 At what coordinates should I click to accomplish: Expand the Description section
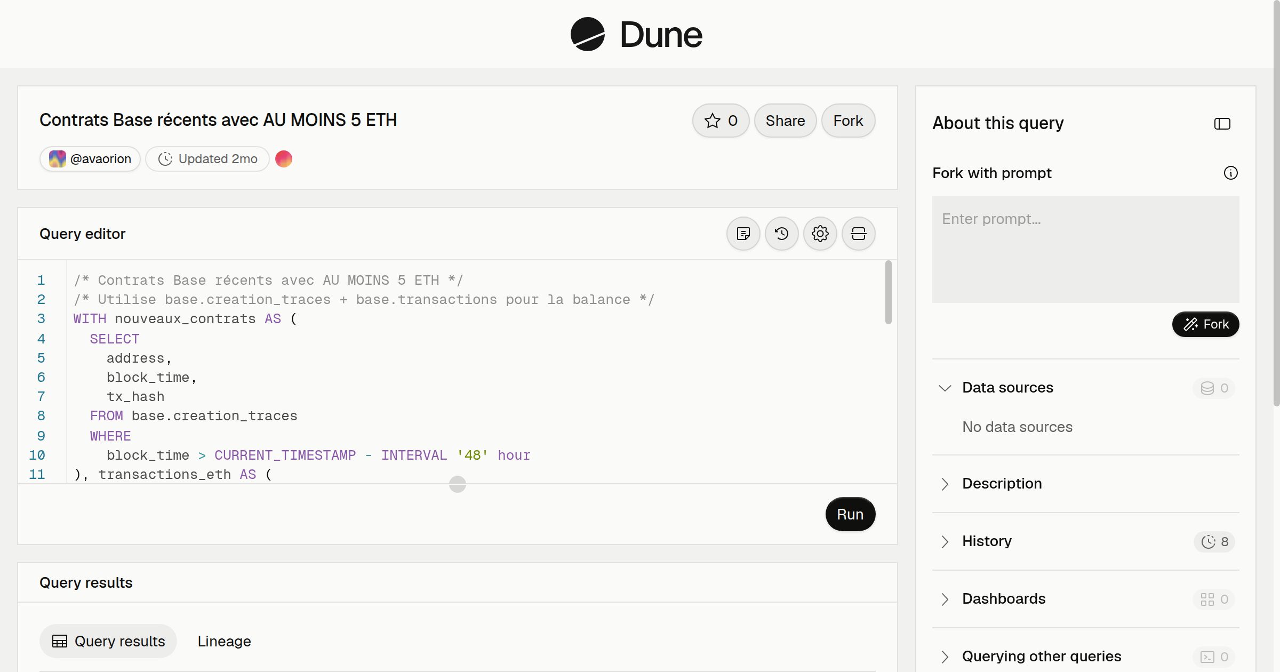point(1086,484)
